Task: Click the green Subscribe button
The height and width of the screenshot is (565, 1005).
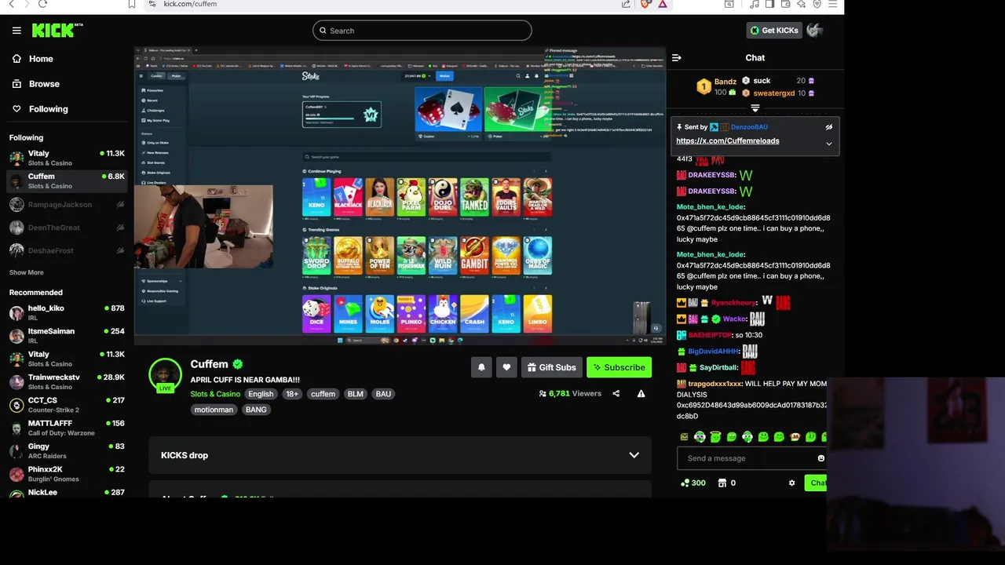Action: (x=619, y=367)
